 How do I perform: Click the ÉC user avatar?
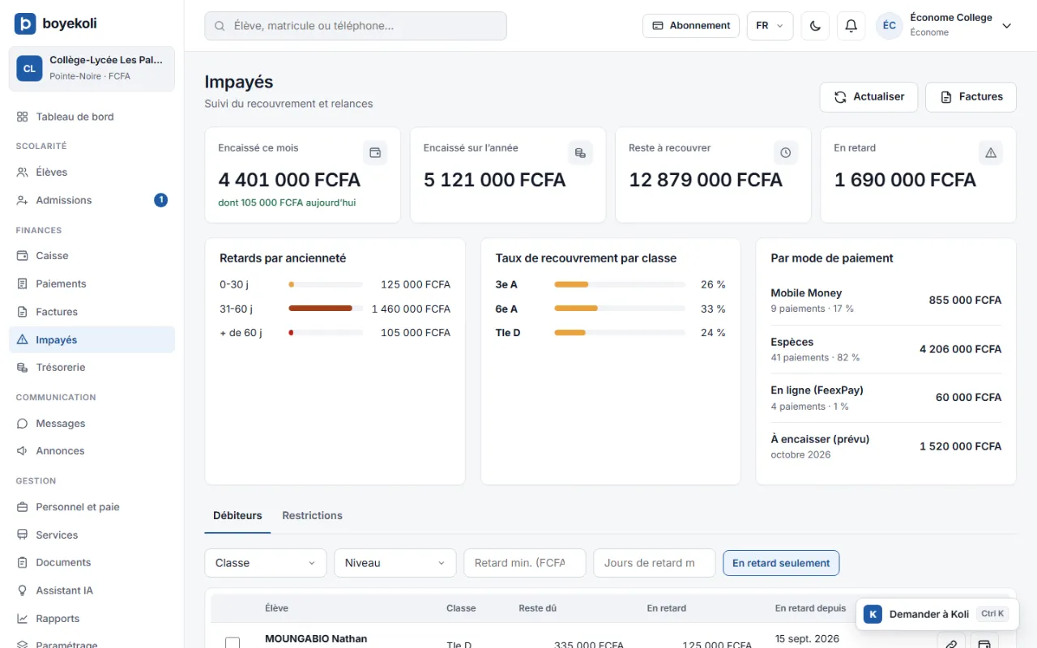(x=890, y=26)
